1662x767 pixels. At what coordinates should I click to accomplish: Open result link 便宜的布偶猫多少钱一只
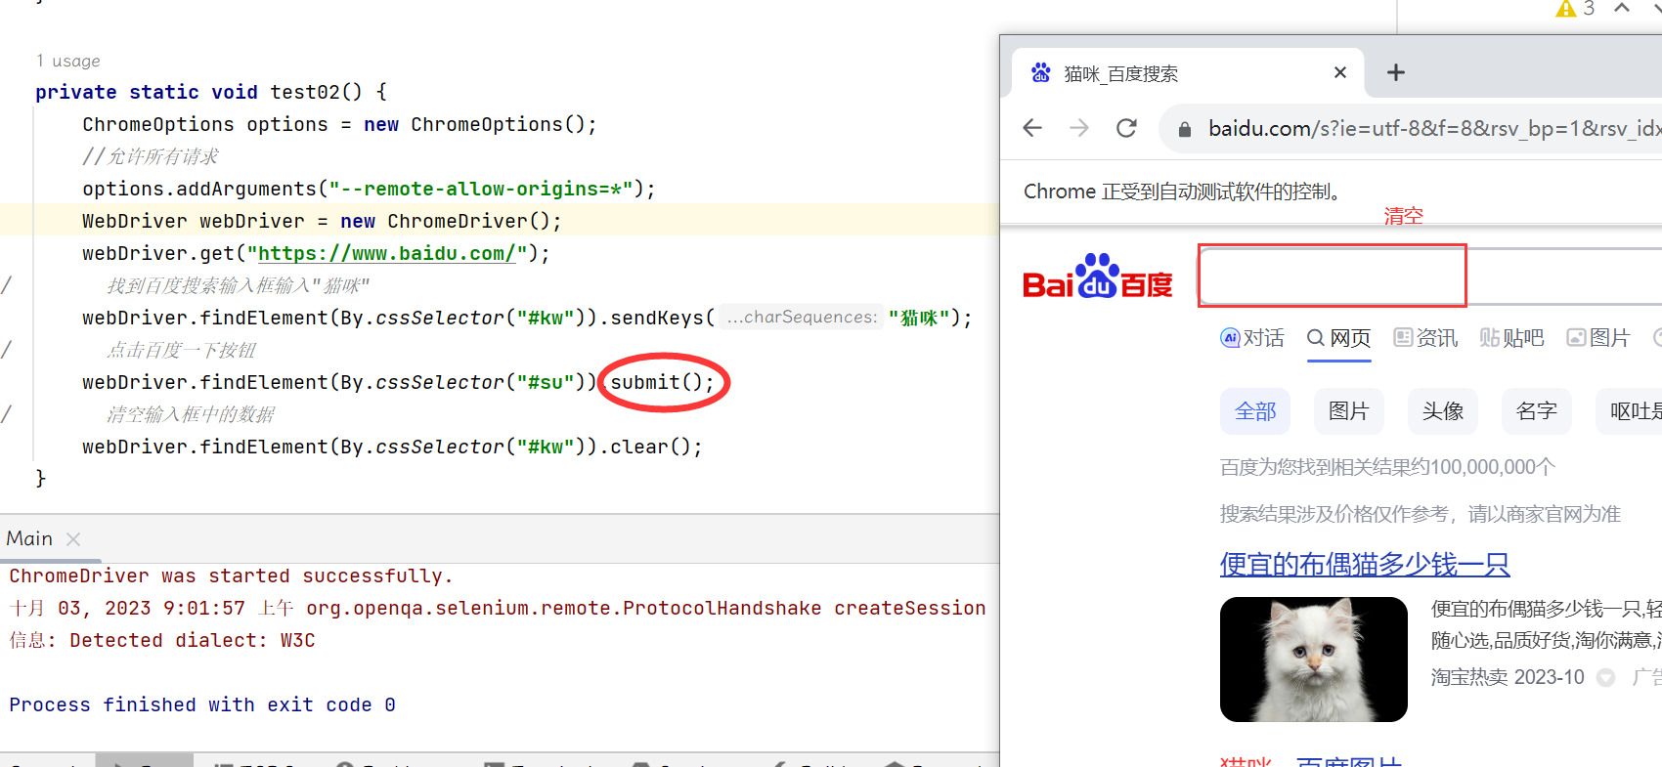pos(1365,565)
